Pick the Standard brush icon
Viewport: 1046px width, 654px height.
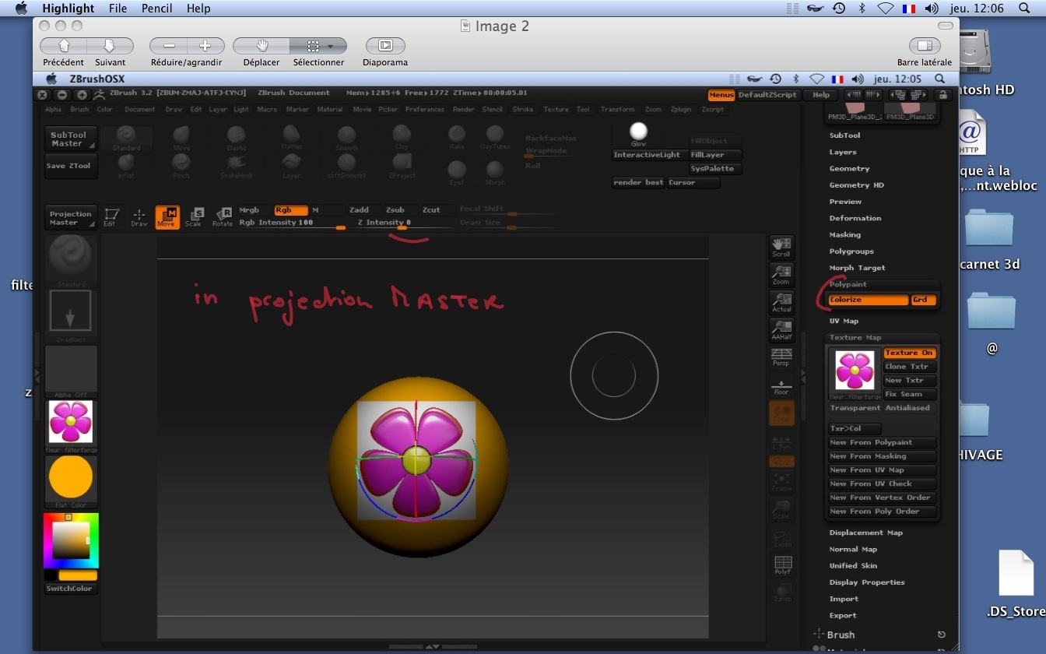(x=126, y=137)
